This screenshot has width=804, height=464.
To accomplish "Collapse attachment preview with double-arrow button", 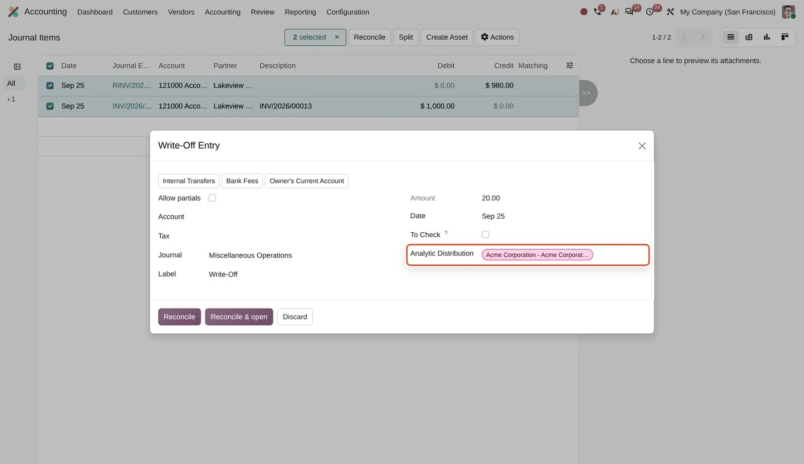I will (586, 93).
